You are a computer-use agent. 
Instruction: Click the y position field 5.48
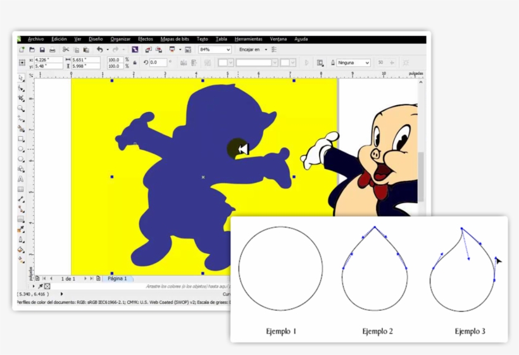click(48, 66)
